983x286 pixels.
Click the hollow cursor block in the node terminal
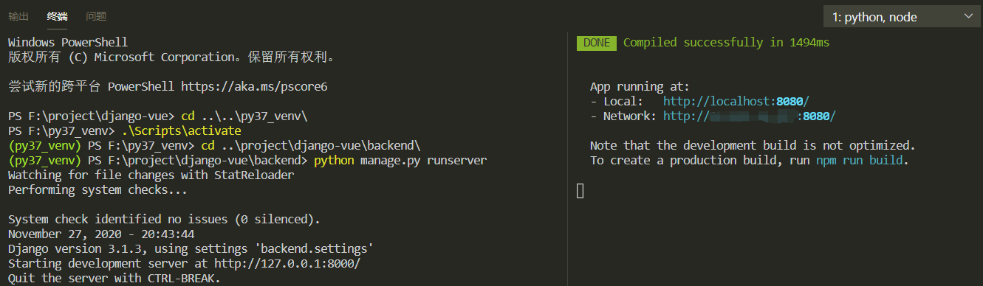(x=580, y=191)
